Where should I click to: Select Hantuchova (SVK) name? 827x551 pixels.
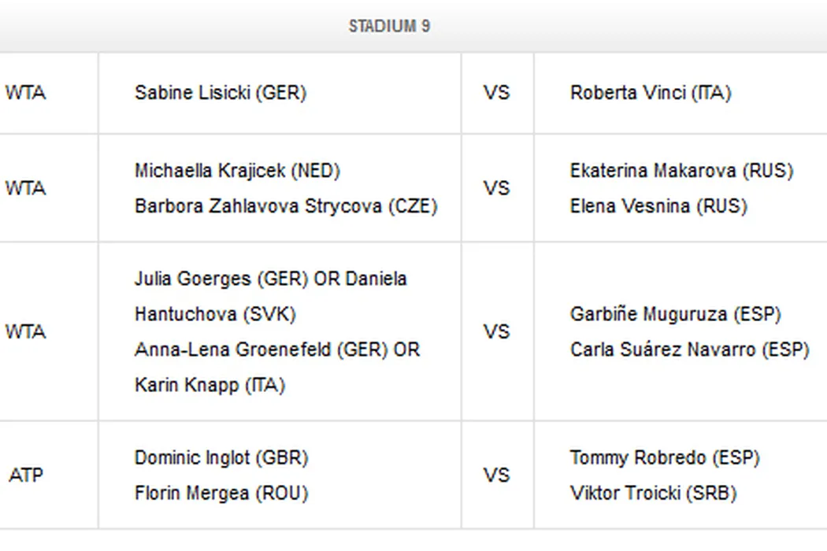215,314
